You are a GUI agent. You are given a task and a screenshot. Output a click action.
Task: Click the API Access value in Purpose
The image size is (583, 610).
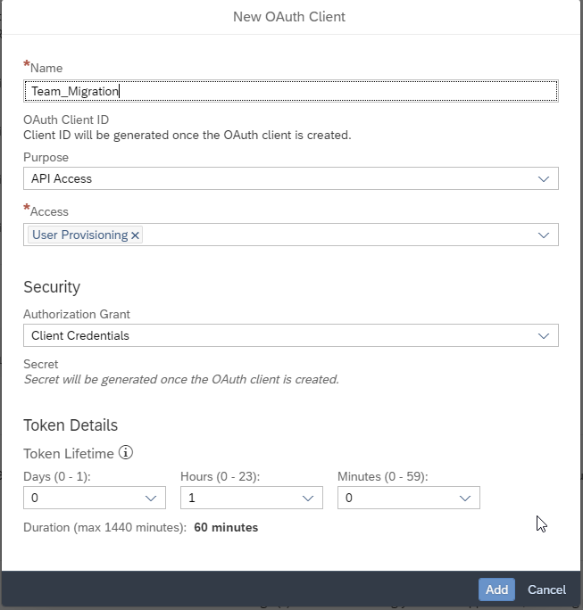(x=62, y=178)
